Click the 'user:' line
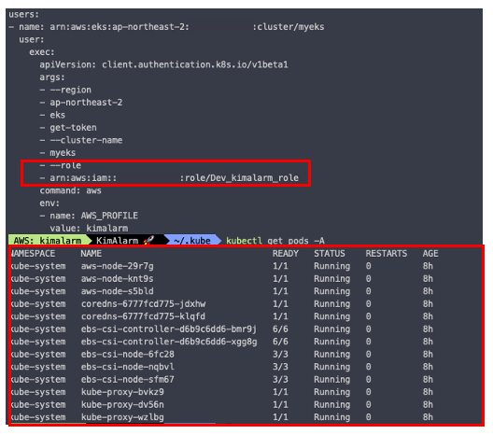This screenshot has height=434, width=493. tap(32, 39)
